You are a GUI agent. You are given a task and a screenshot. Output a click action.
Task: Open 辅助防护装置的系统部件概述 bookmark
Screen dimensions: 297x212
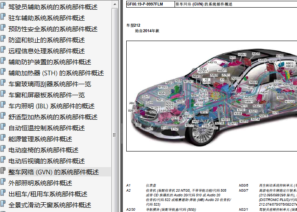point(50,62)
